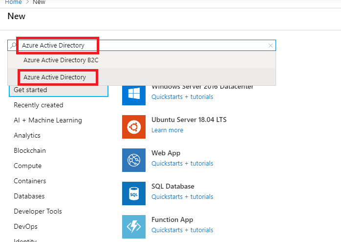The width and height of the screenshot is (341, 242).
Task: Open Web App Quickstarts + tutorials link
Action: point(182,164)
